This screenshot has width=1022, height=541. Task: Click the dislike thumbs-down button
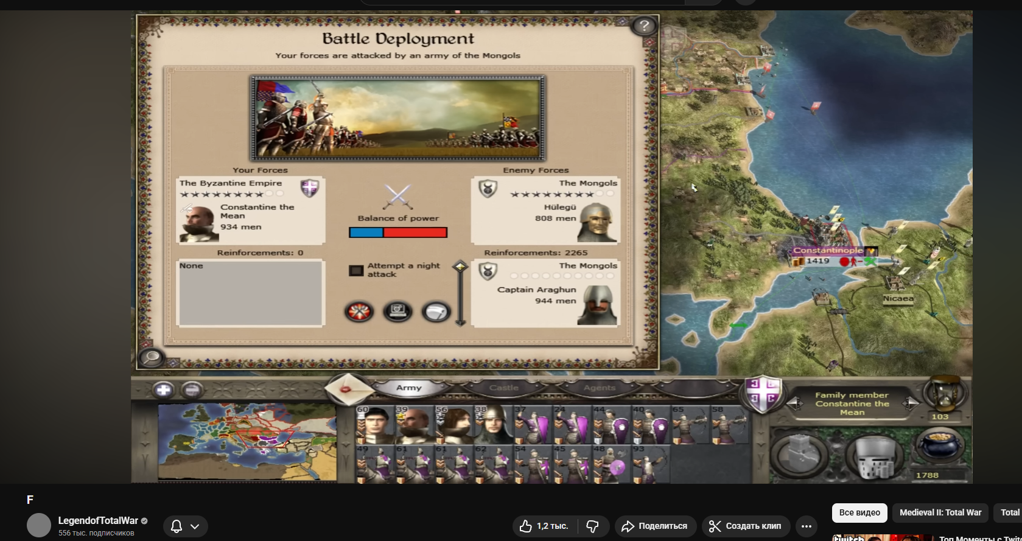coord(592,526)
